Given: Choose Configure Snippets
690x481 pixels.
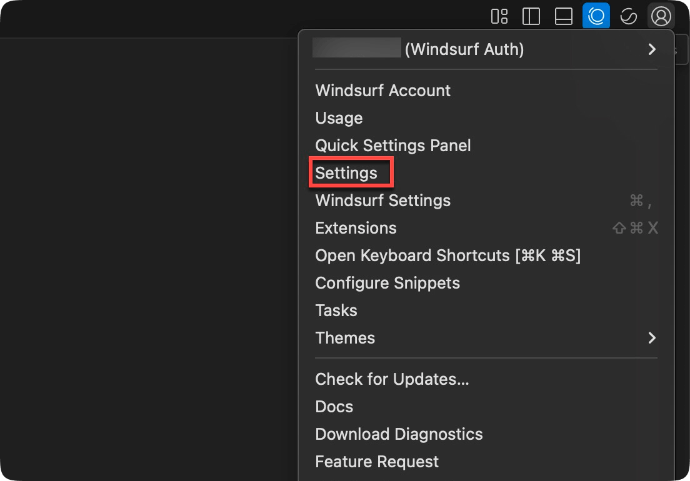Looking at the screenshot, I should 387,283.
